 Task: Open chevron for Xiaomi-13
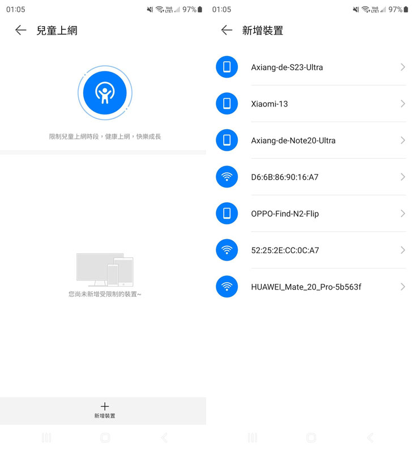coord(403,104)
